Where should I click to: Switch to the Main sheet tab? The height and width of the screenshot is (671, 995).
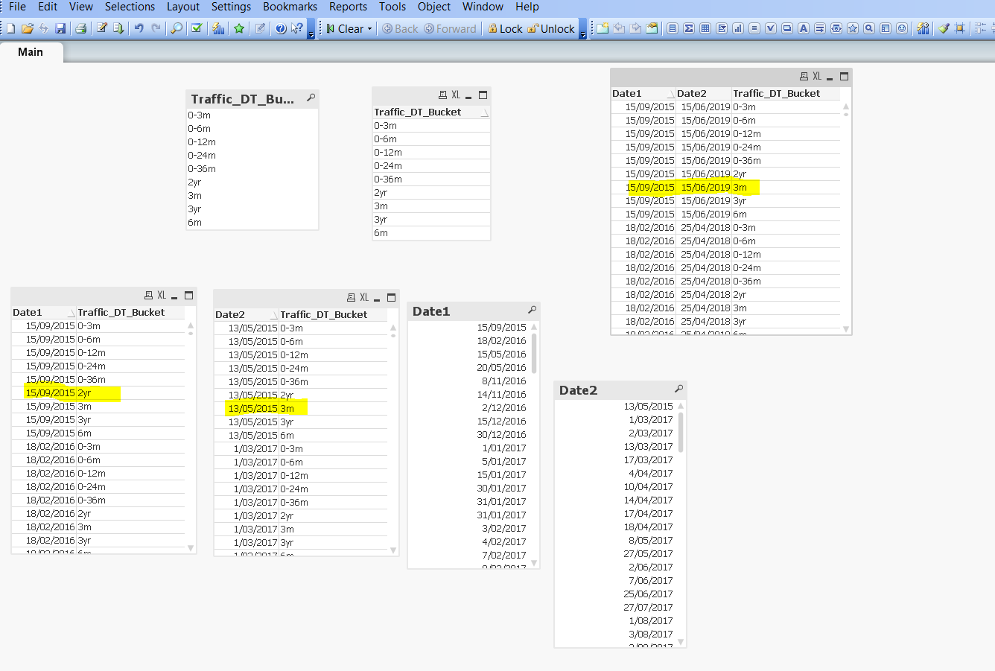point(31,52)
